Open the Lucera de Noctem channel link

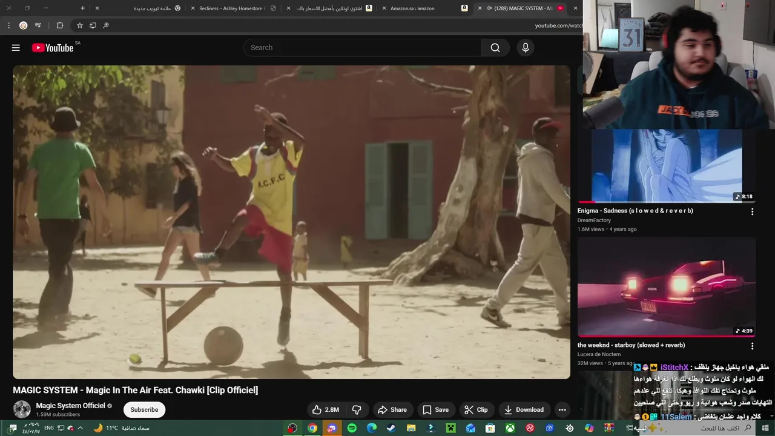click(x=599, y=354)
